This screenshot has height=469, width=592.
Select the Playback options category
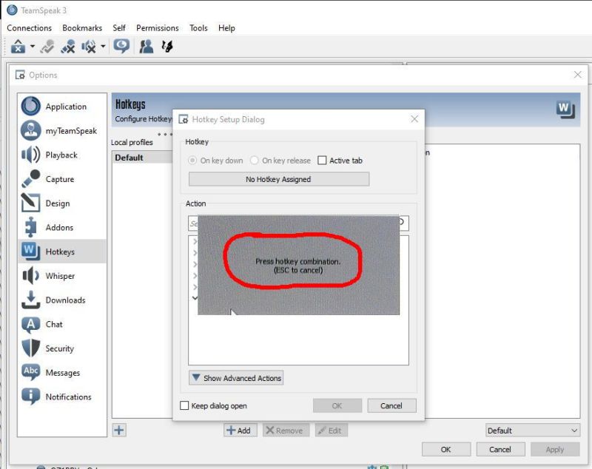tap(62, 155)
